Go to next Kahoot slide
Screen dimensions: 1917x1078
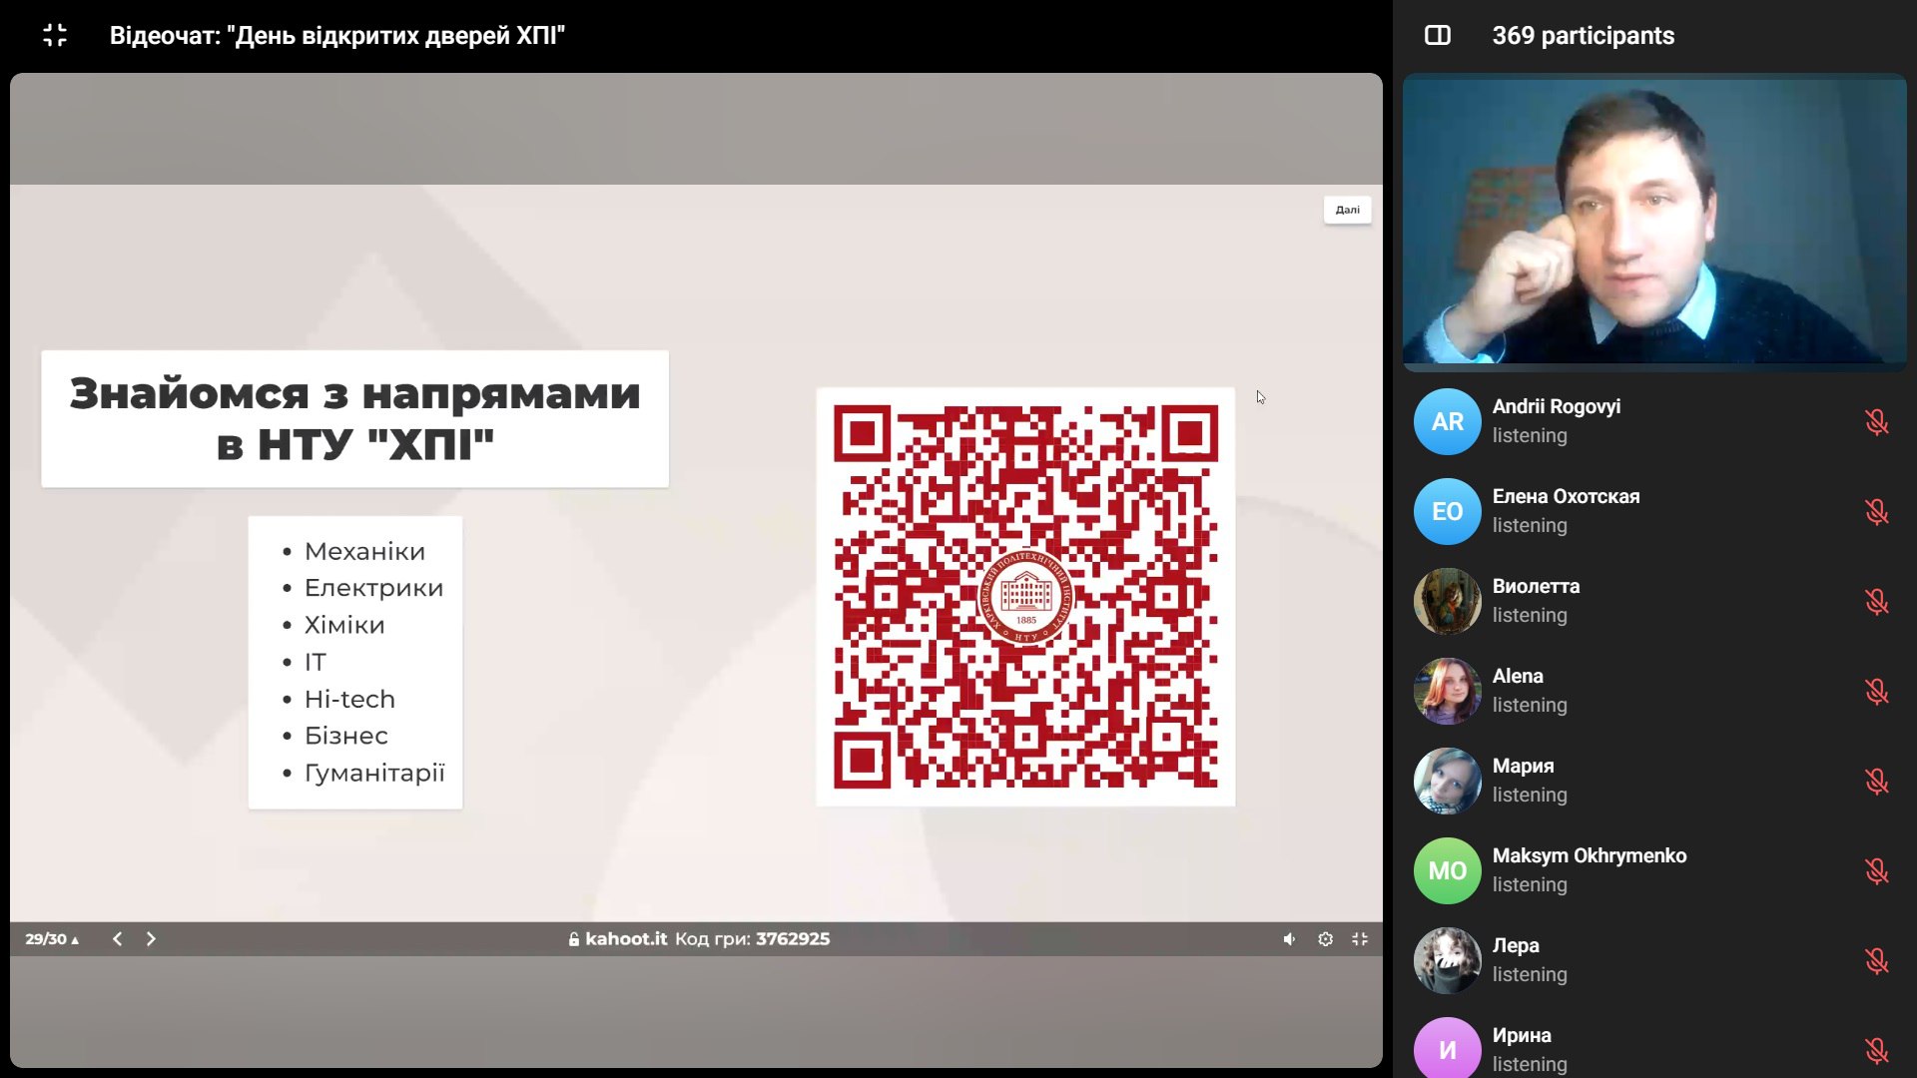[x=151, y=939]
